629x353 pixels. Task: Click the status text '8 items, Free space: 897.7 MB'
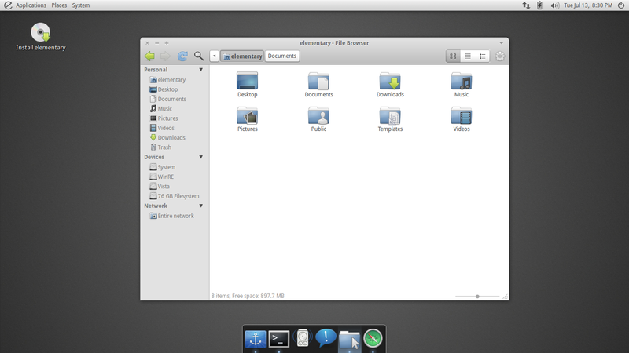[248, 296]
